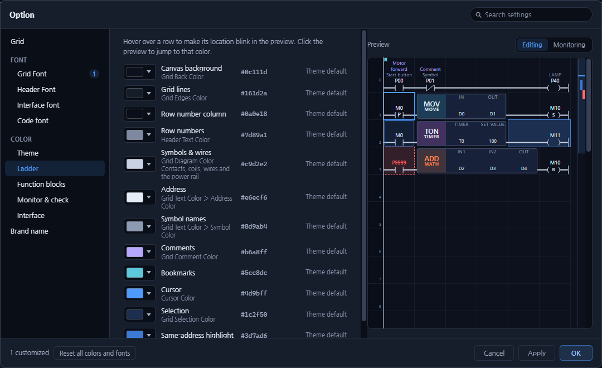
Task: Click Theme default next to Selection
Action: click(x=326, y=314)
